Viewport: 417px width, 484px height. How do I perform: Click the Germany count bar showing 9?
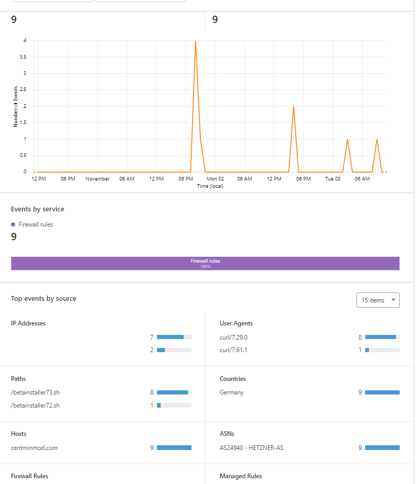coord(382,392)
